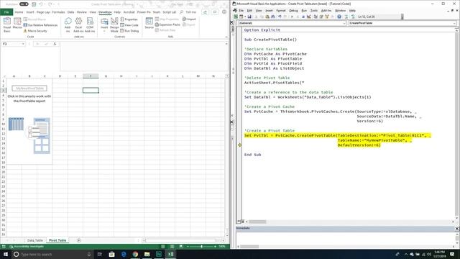This screenshot has width=460, height=259.
Task: Switch to Page Break Preview view
Action: [181, 246]
